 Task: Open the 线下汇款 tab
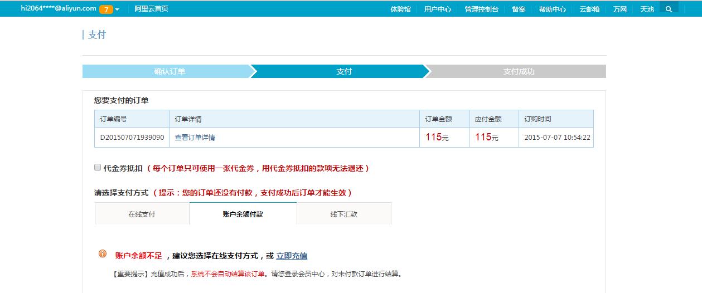coord(343,214)
